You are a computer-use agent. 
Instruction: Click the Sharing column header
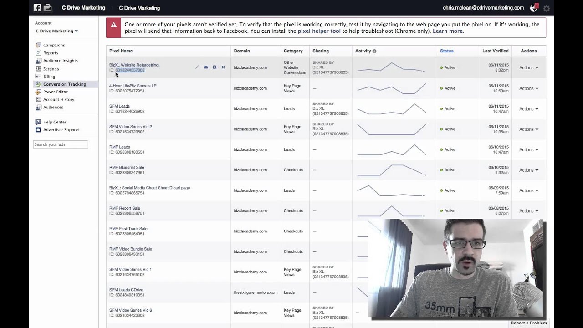point(321,51)
